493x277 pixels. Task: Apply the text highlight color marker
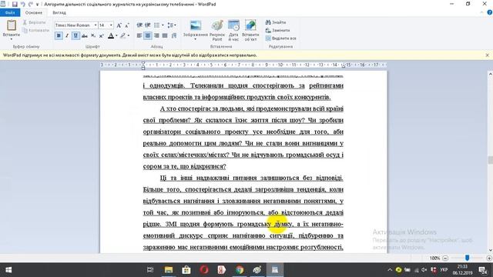[123, 36]
